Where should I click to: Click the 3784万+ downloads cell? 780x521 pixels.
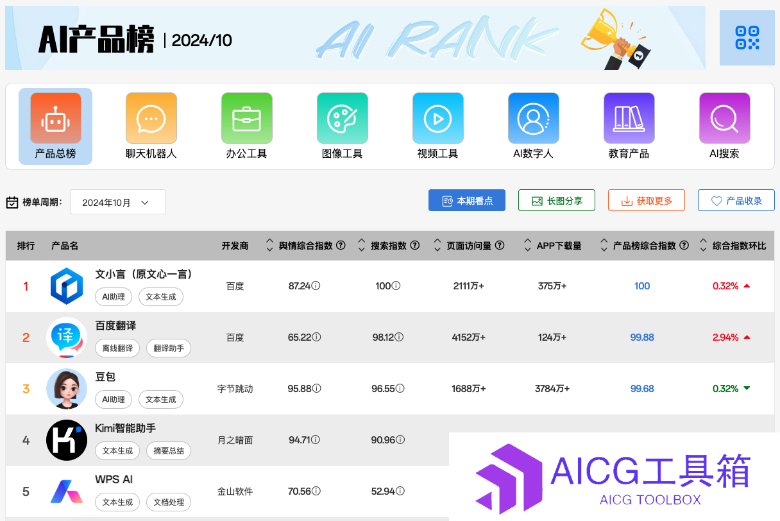(x=552, y=389)
